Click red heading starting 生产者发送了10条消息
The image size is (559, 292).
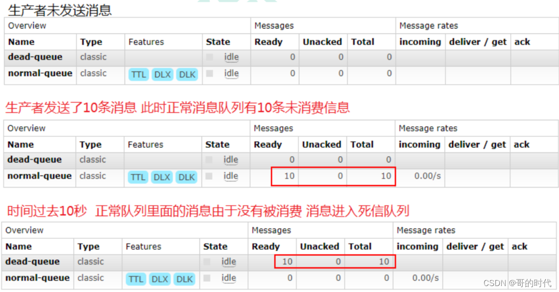[177, 107]
